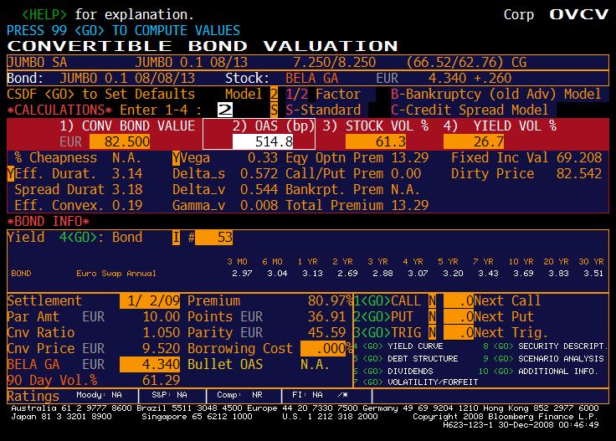This screenshot has width=616, height=441.
Task: Click the BELA GA stock price field 4.340
Action: point(150,364)
